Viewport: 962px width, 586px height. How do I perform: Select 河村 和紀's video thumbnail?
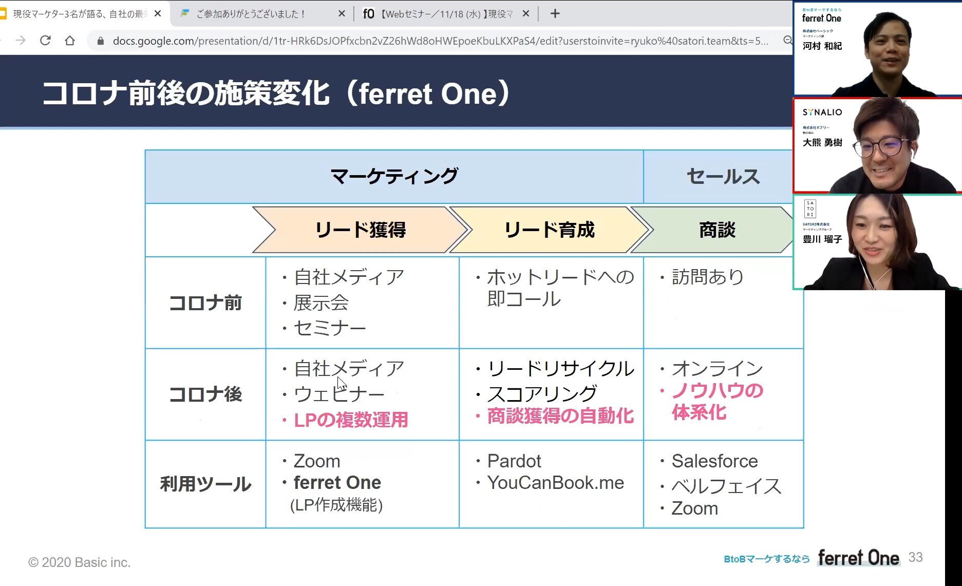click(877, 49)
